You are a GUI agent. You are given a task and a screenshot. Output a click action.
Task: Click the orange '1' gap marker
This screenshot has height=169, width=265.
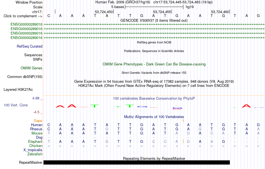[183, 121]
